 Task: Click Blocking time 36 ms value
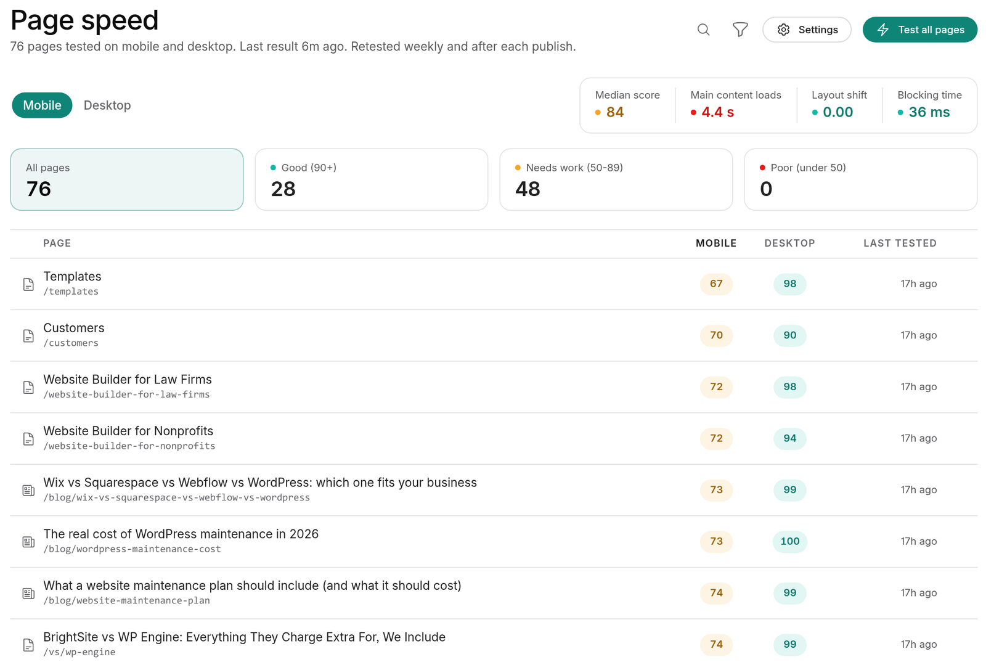pyautogui.click(x=929, y=112)
